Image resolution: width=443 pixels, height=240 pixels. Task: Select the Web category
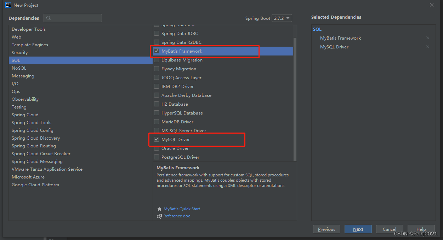[81, 37]
